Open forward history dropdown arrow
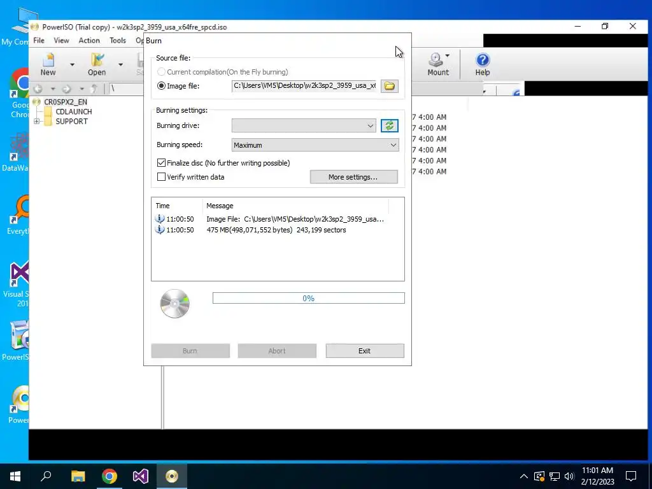This screenshot has height=489, width=652. [82, 89]
